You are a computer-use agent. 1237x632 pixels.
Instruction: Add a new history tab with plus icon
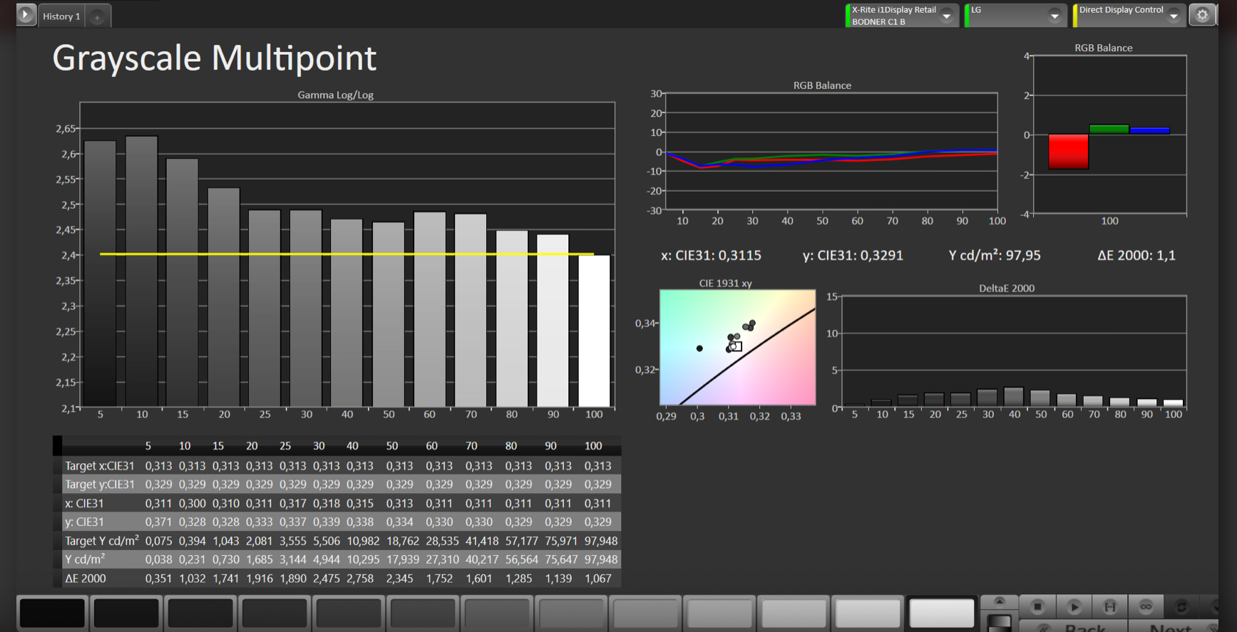tap(97, 16)
